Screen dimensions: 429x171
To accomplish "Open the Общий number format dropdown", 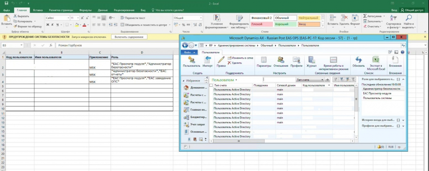I will coord(201,18).
